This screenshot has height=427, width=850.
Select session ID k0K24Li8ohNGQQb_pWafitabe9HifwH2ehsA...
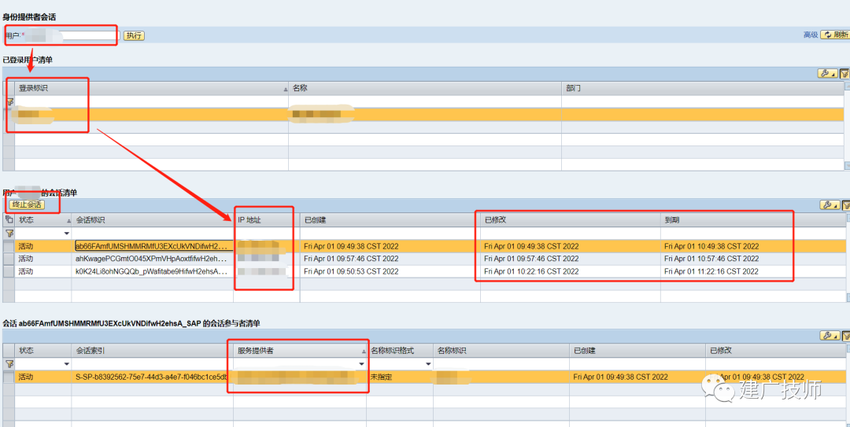[153, 271]
